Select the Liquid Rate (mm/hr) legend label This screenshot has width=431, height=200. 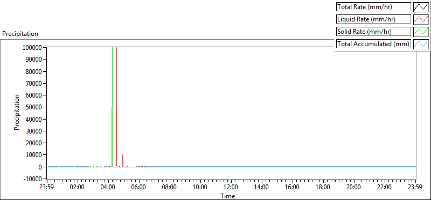[x=373, y=19]
